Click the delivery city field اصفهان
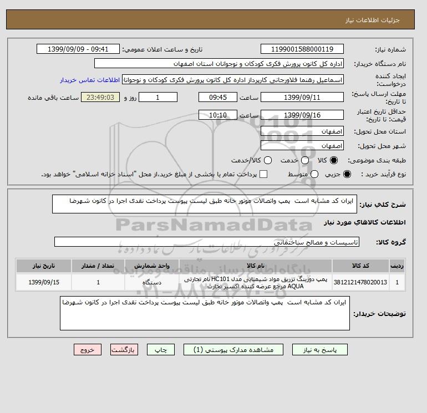This screenshot has height=413, width=427. point(302,145)
